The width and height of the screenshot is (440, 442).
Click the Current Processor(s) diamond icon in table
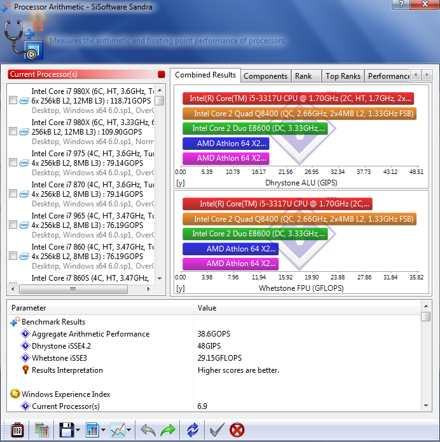[25, 406]
